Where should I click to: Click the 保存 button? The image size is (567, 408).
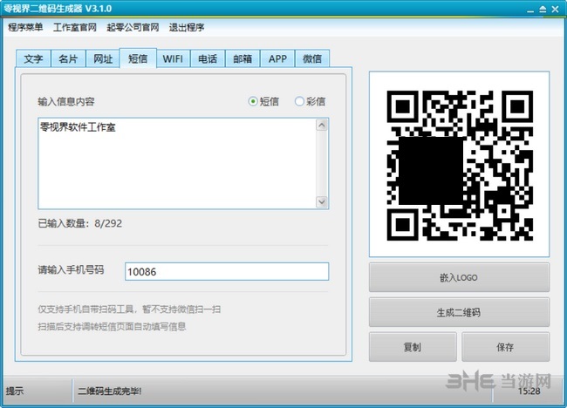[x=505, y=347]
